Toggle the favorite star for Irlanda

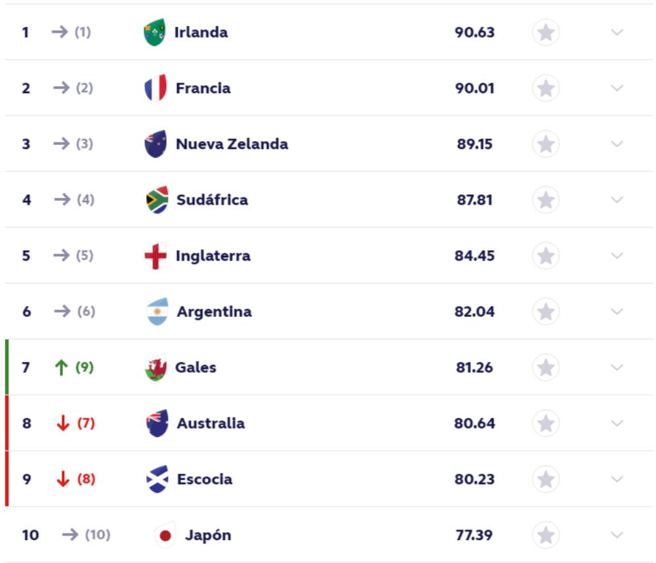546,32
